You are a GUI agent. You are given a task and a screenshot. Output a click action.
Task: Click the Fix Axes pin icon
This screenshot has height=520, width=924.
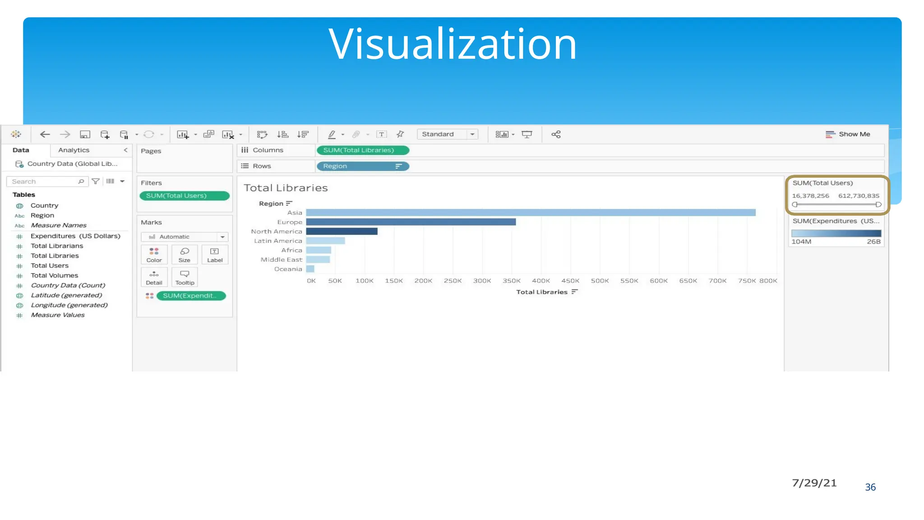tap(400, 135)
